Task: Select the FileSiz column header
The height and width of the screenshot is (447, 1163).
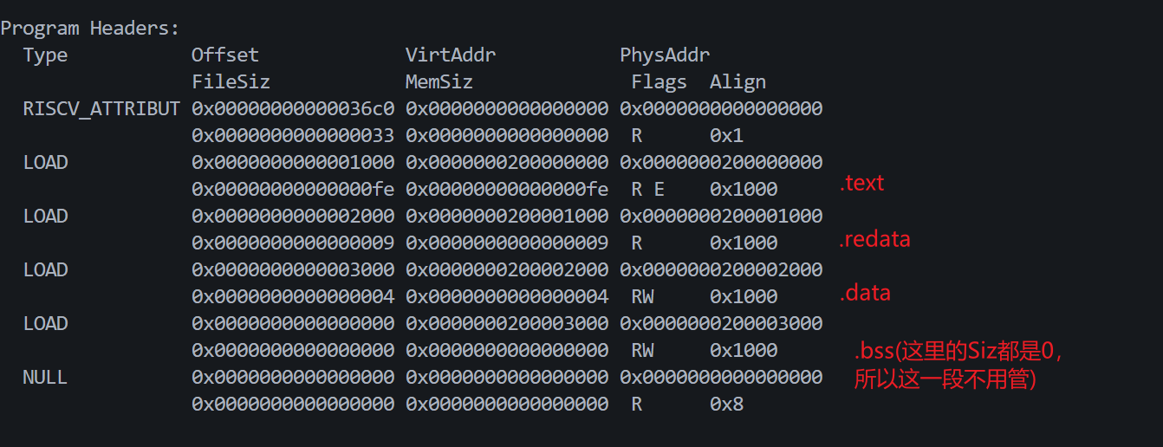Action: (231, 82)
